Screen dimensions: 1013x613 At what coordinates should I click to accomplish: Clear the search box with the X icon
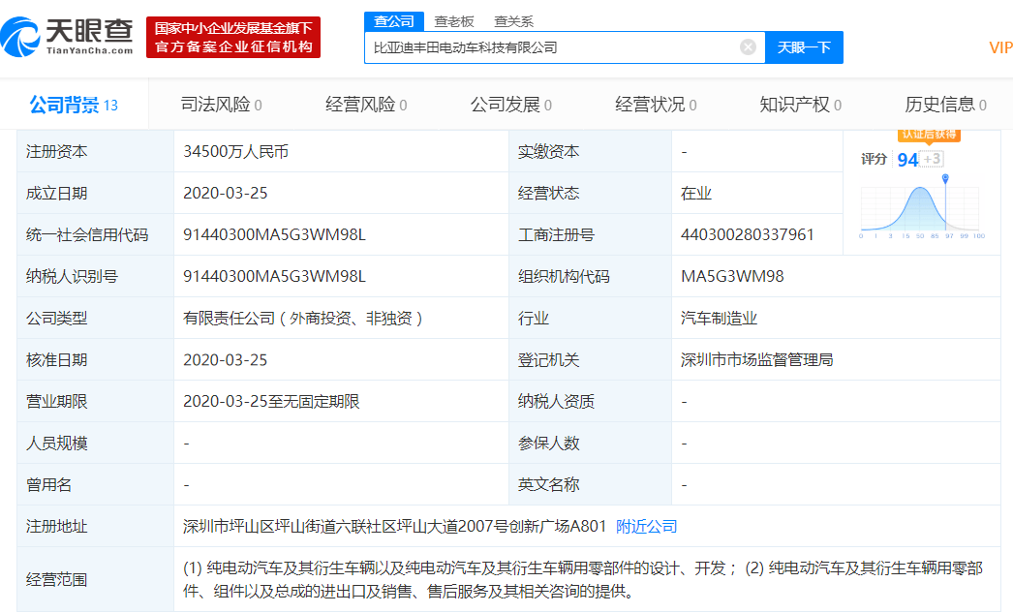[x=748, y=47]
